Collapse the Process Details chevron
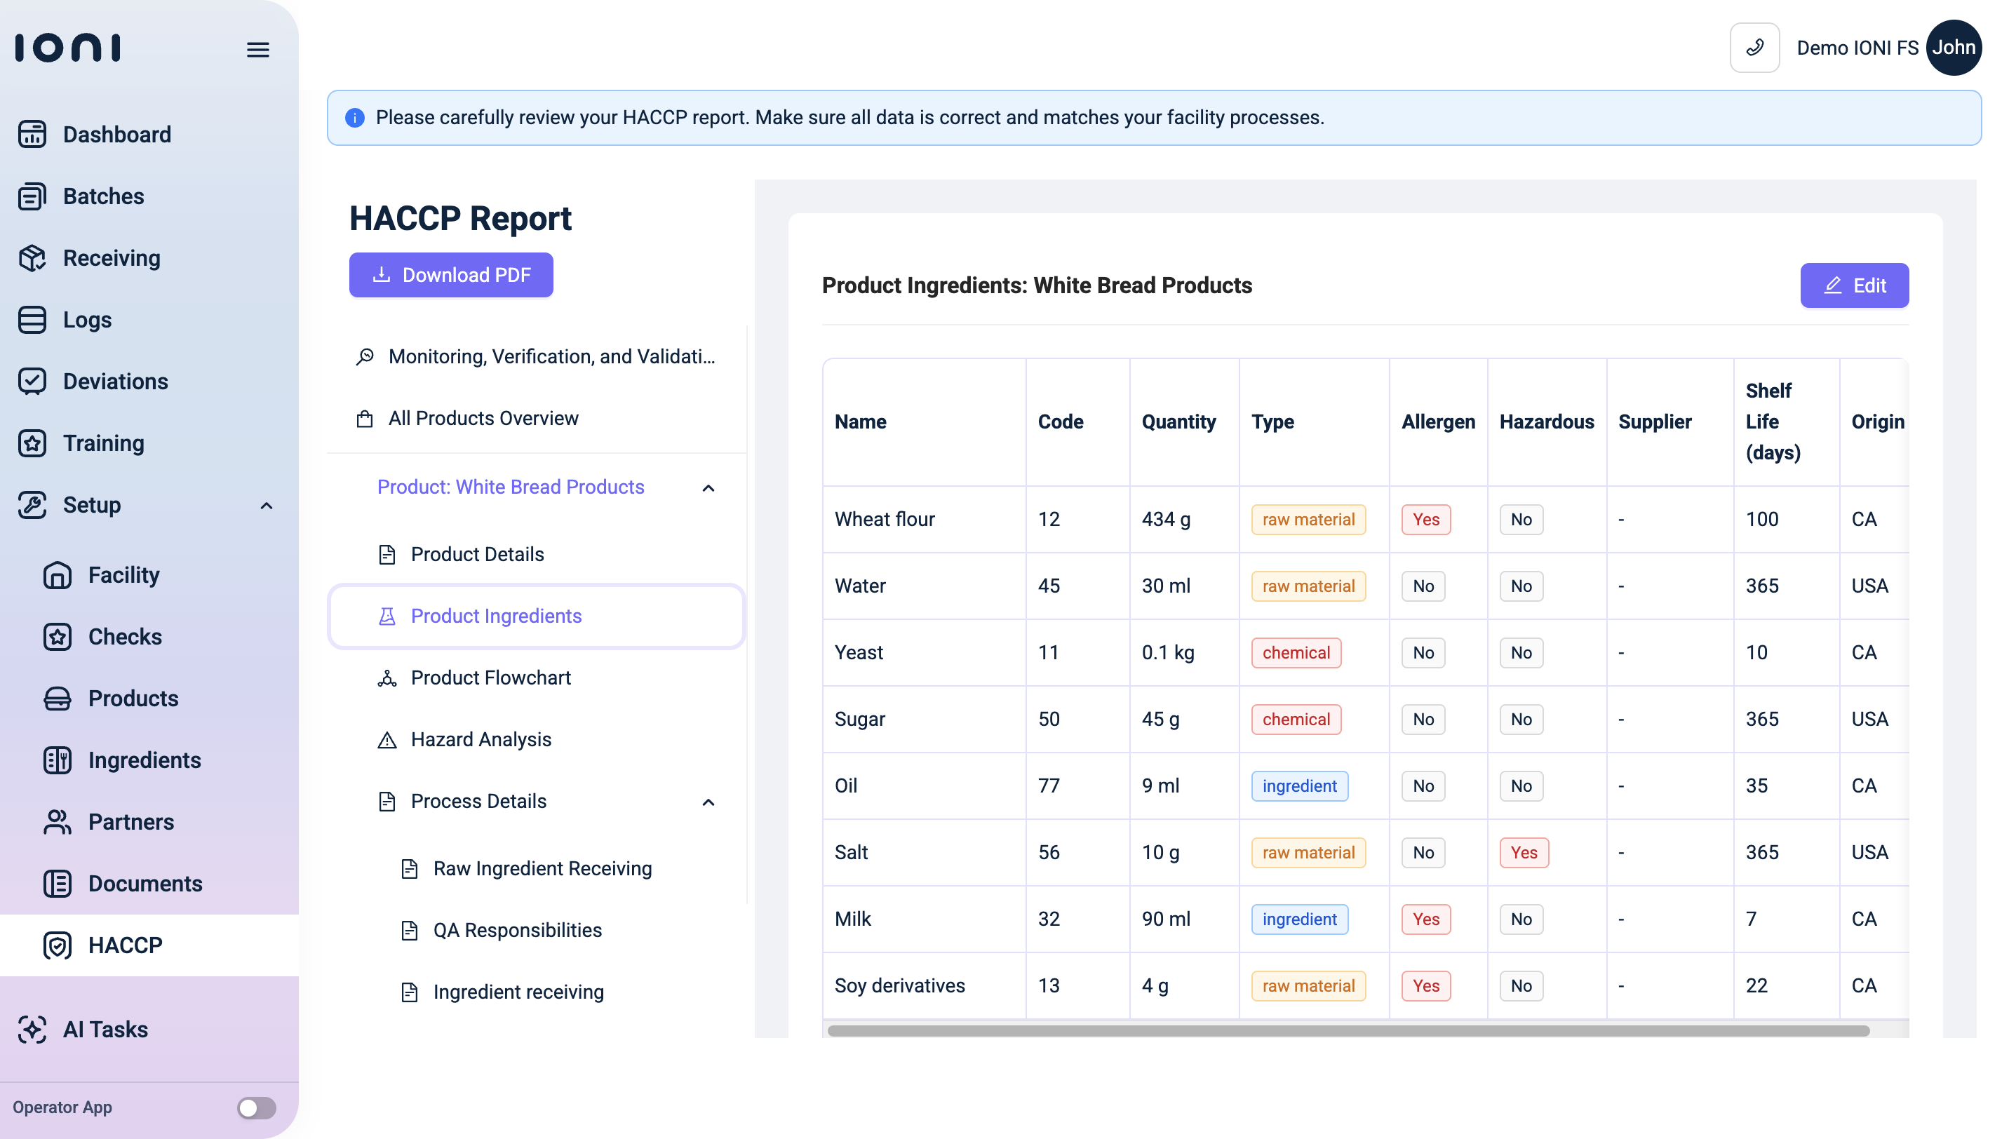The height and width of the screenshot is (1139, 2009). tap(708, 802)
